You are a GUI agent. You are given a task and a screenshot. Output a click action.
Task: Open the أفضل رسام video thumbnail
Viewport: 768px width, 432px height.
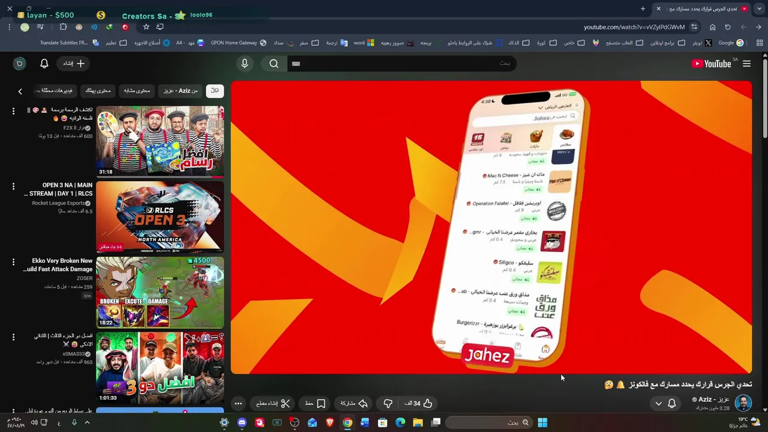tap(160, 142)
